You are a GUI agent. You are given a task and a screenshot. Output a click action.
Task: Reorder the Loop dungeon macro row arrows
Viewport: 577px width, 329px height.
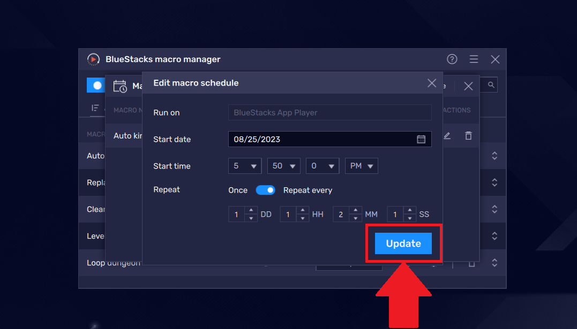[494, 263]
